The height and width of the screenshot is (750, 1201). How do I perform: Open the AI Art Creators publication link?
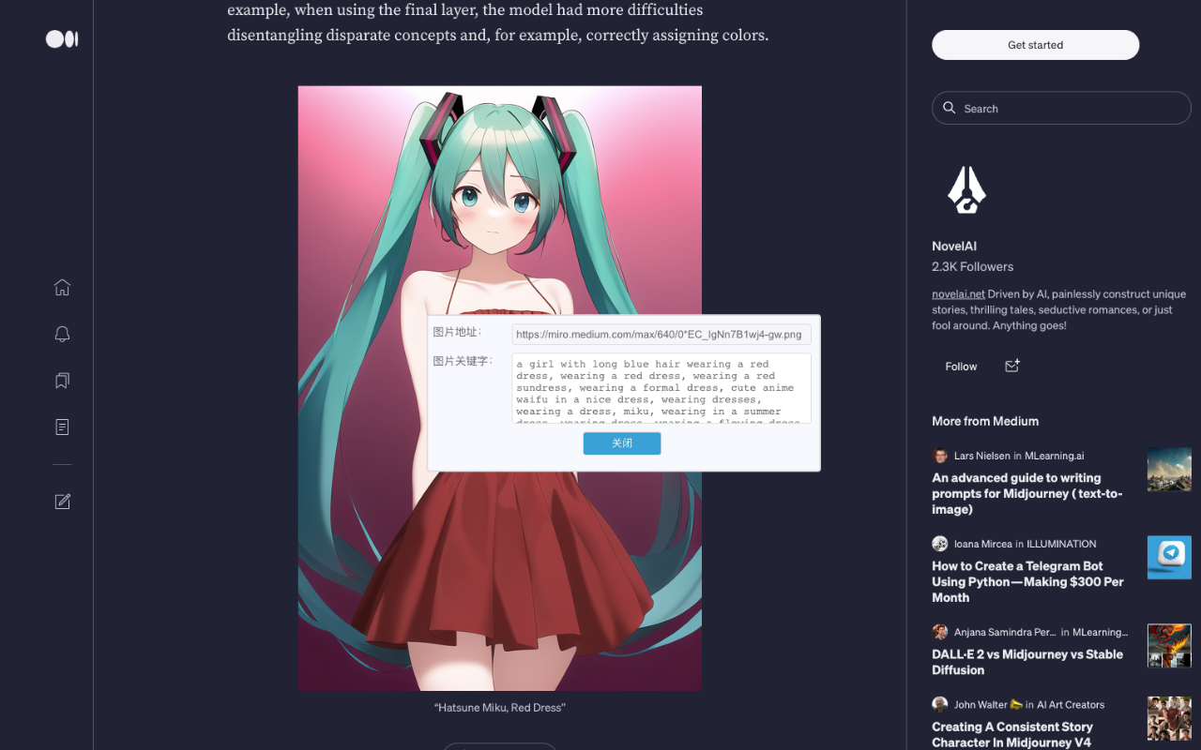tap(1071, 705)
